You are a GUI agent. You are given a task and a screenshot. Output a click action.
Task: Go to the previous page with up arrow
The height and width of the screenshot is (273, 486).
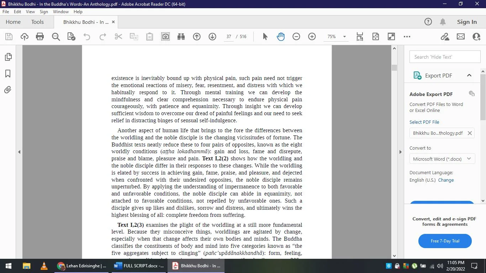197,37
